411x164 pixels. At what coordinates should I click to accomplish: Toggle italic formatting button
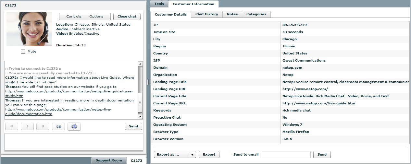[27, 126]
